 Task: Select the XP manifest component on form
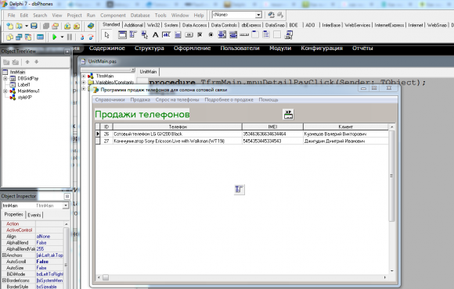click(x=288, y=115)
